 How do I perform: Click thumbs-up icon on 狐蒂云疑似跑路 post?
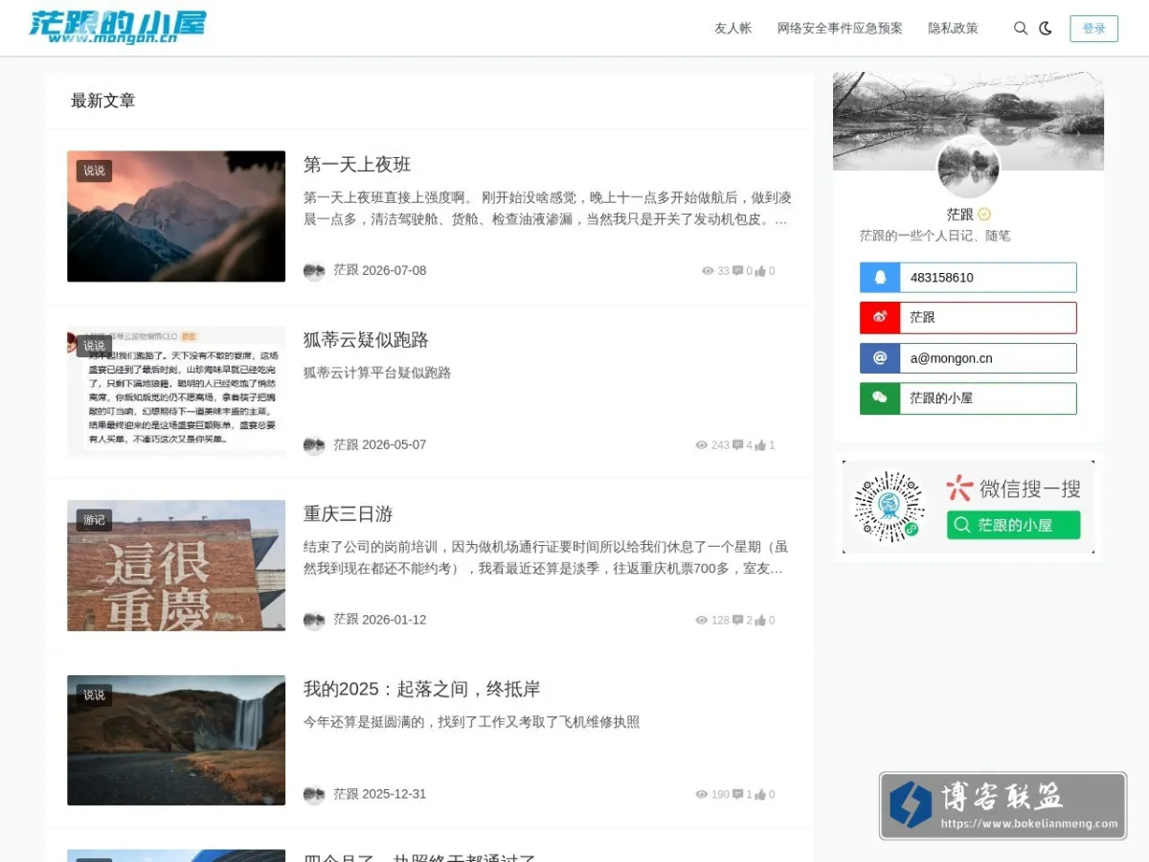click(760, 445)
